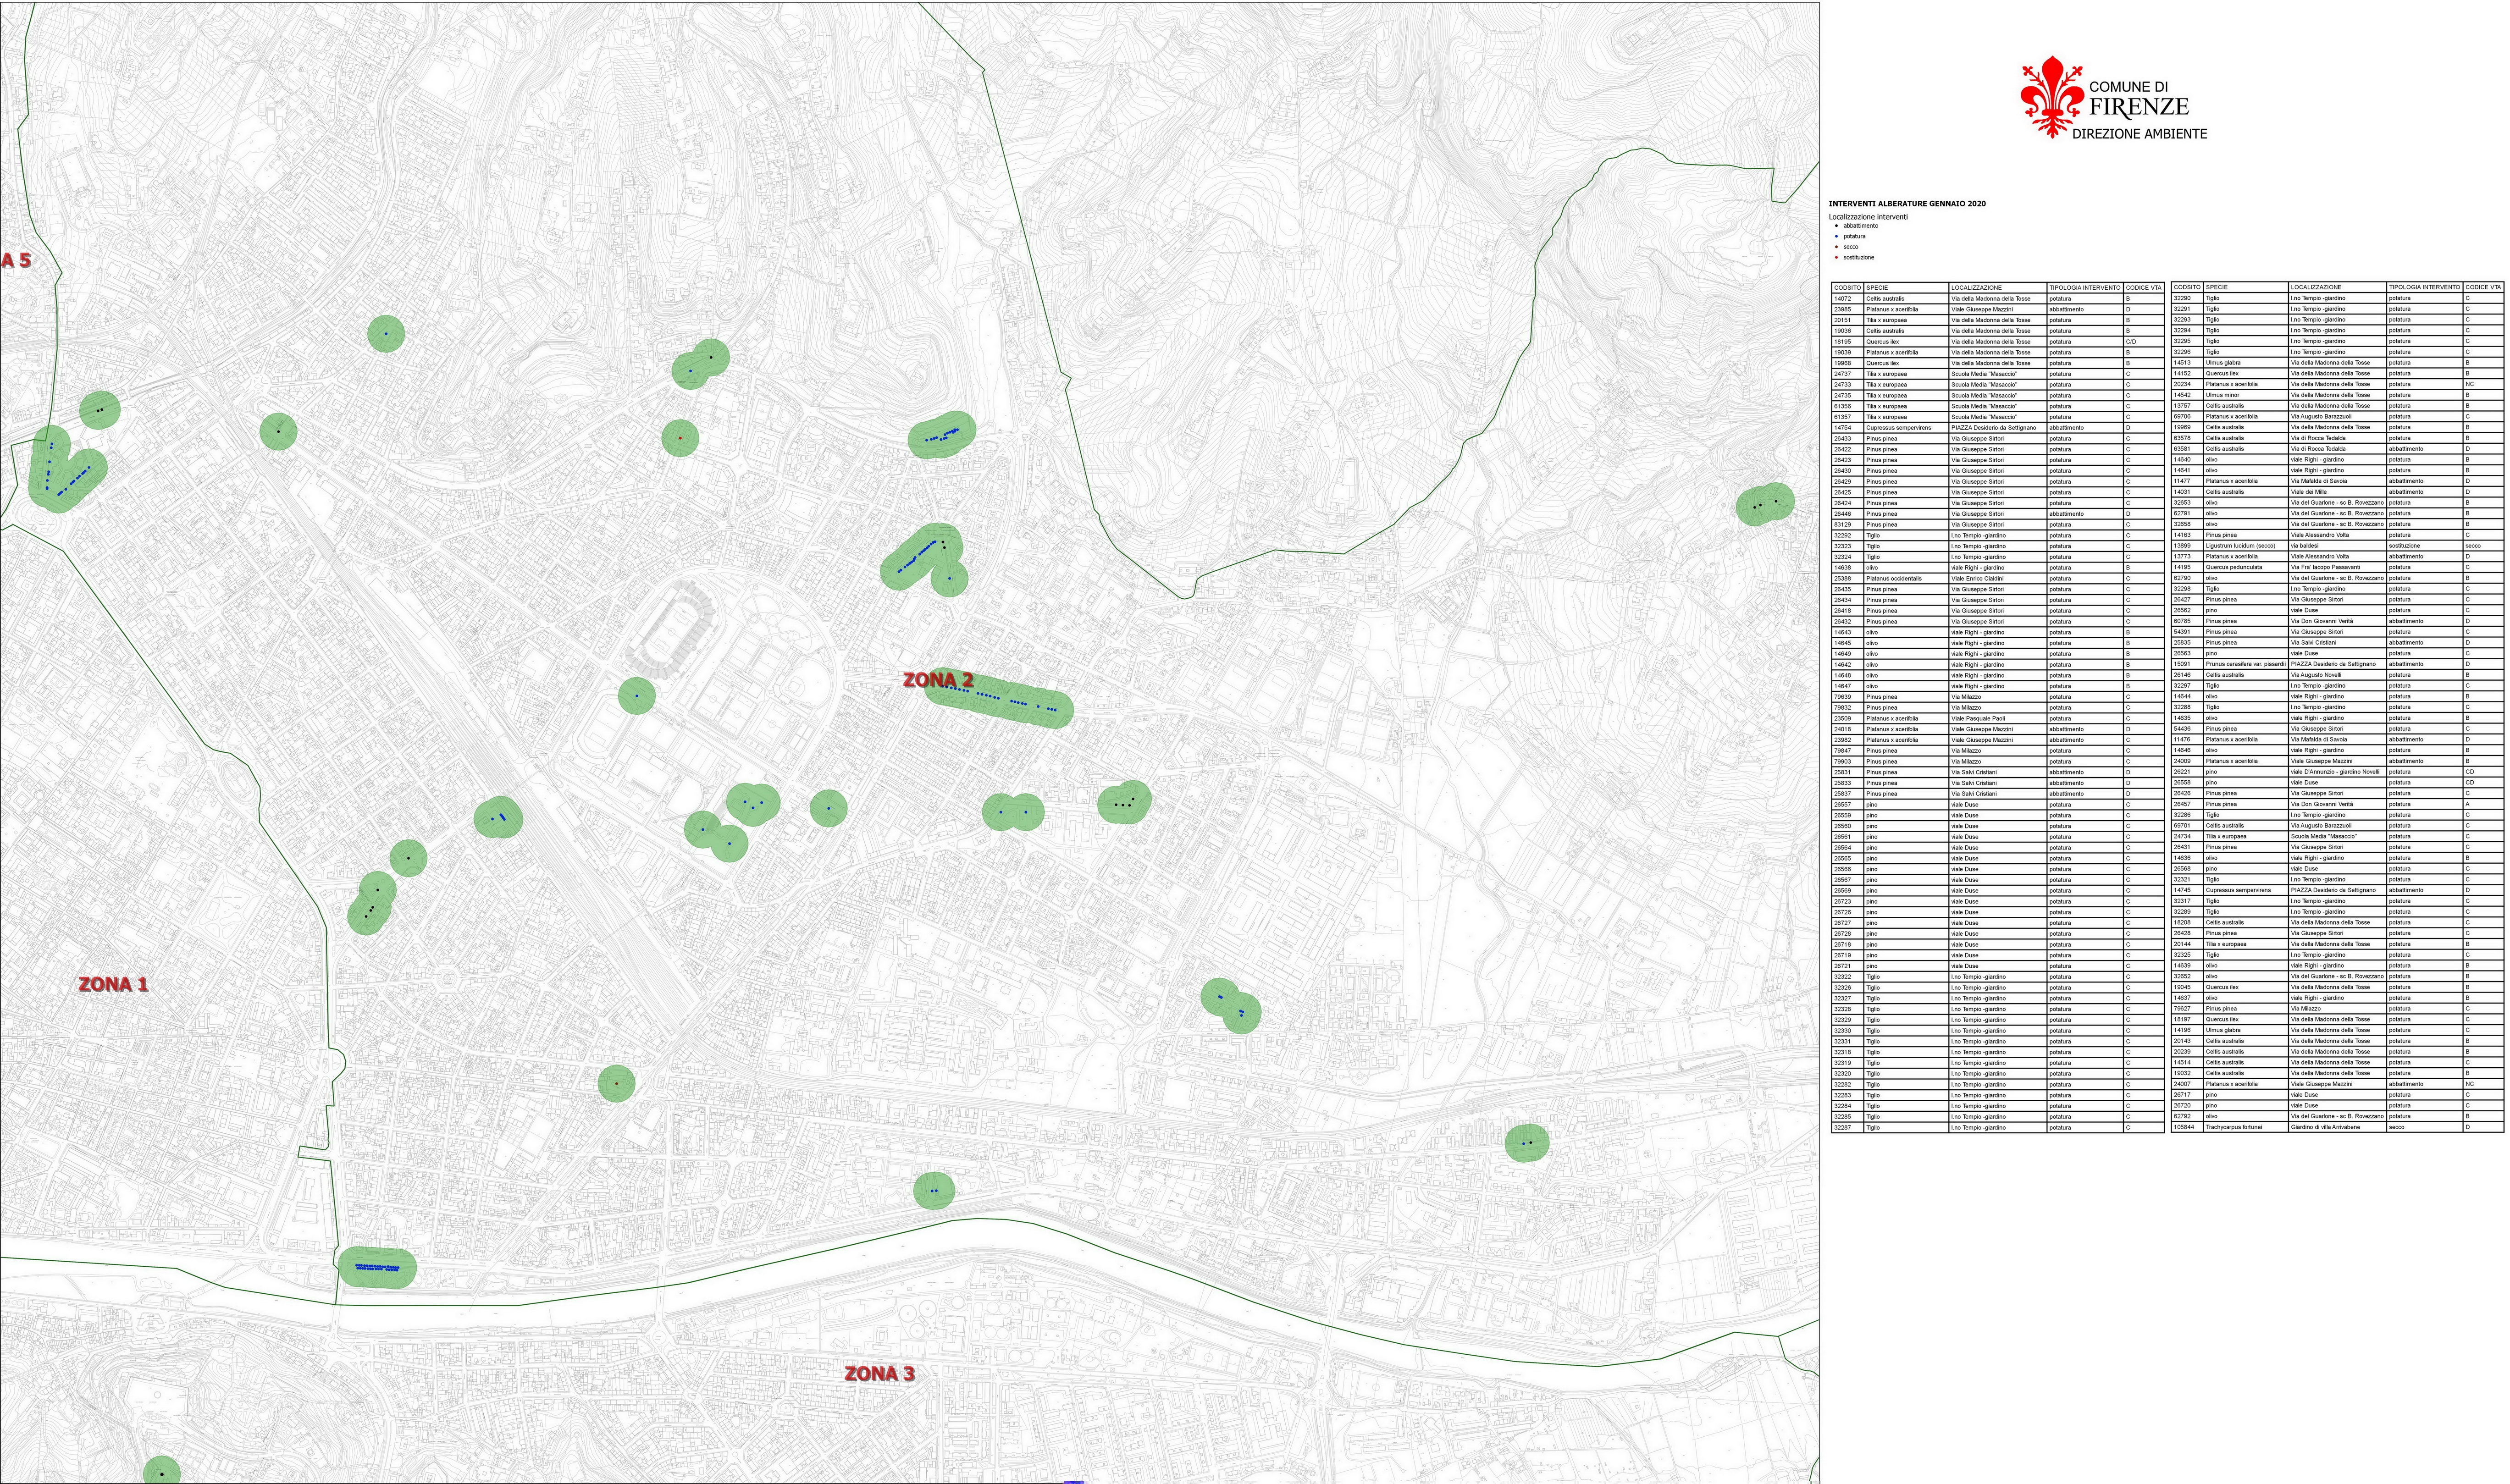Select codsito cell 26558
The width and height of the screenshot is (2510, 1484).
(2187, 783)
